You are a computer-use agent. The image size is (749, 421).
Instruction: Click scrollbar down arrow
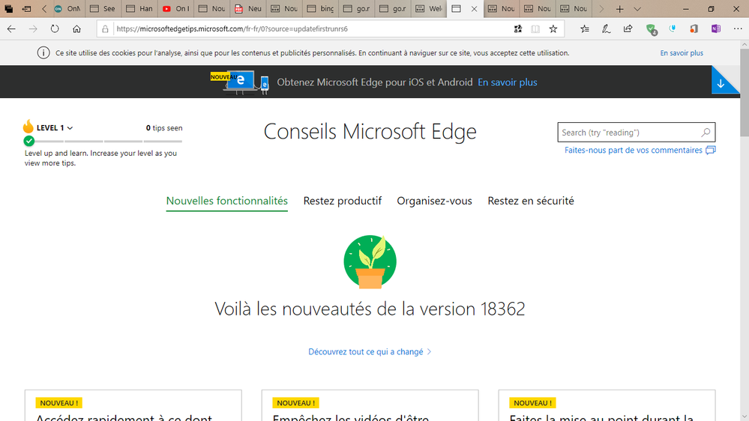pos(745,417)
